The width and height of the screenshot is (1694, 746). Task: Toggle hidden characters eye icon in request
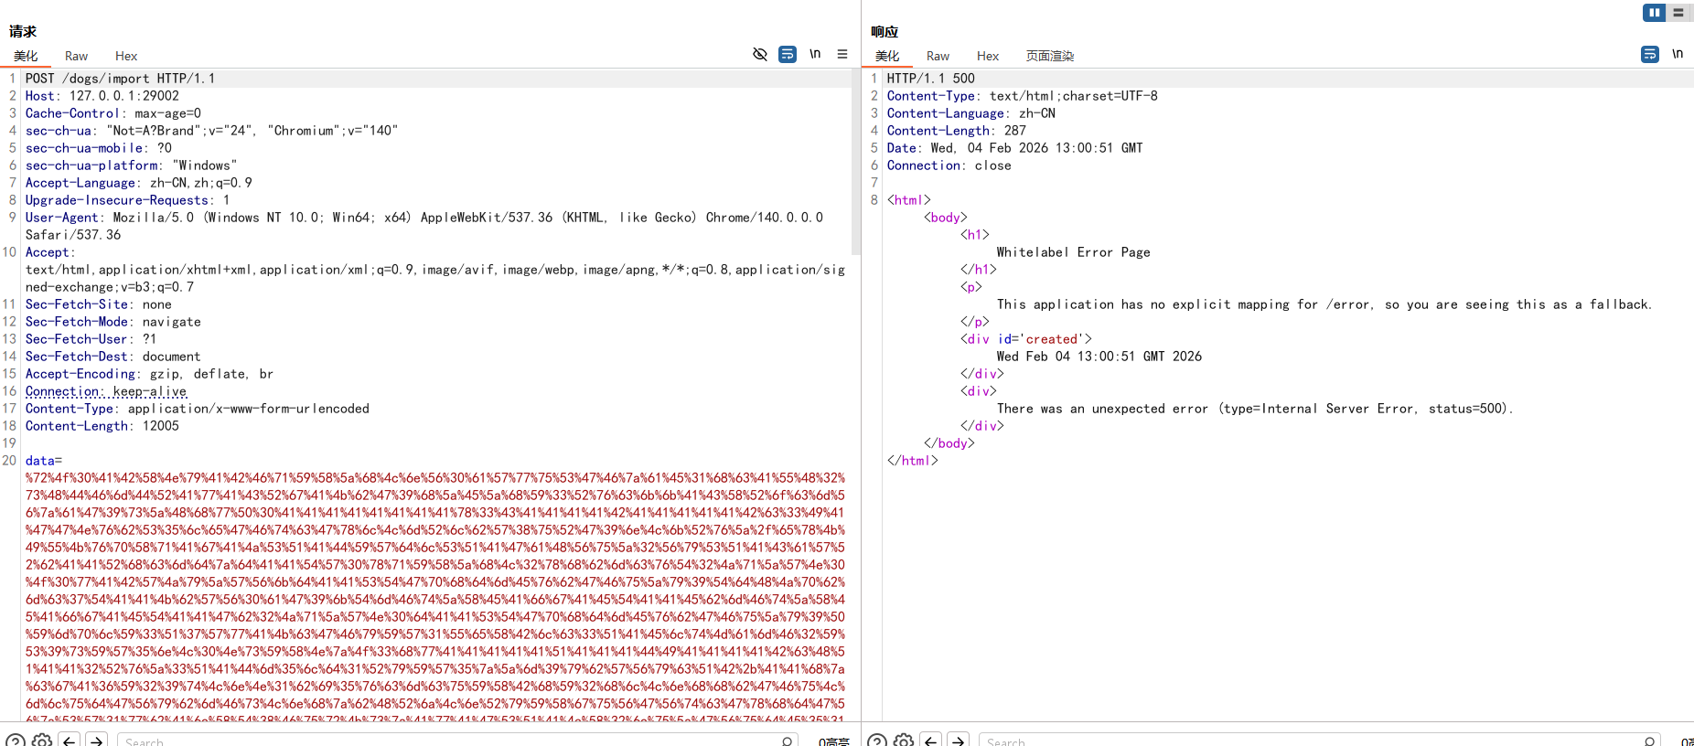point(759,54)
